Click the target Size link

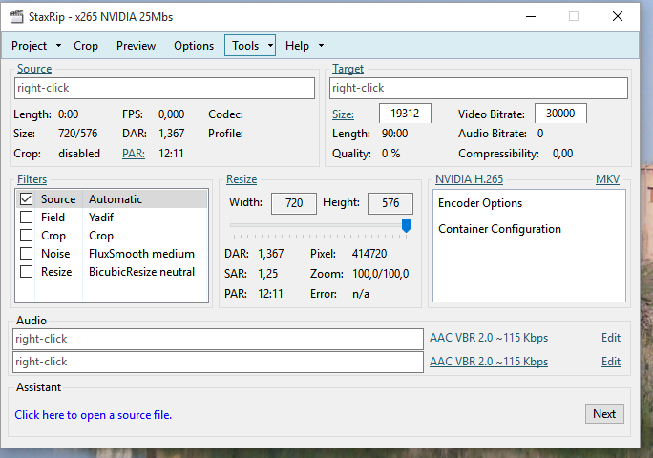[x=343, y=114]
